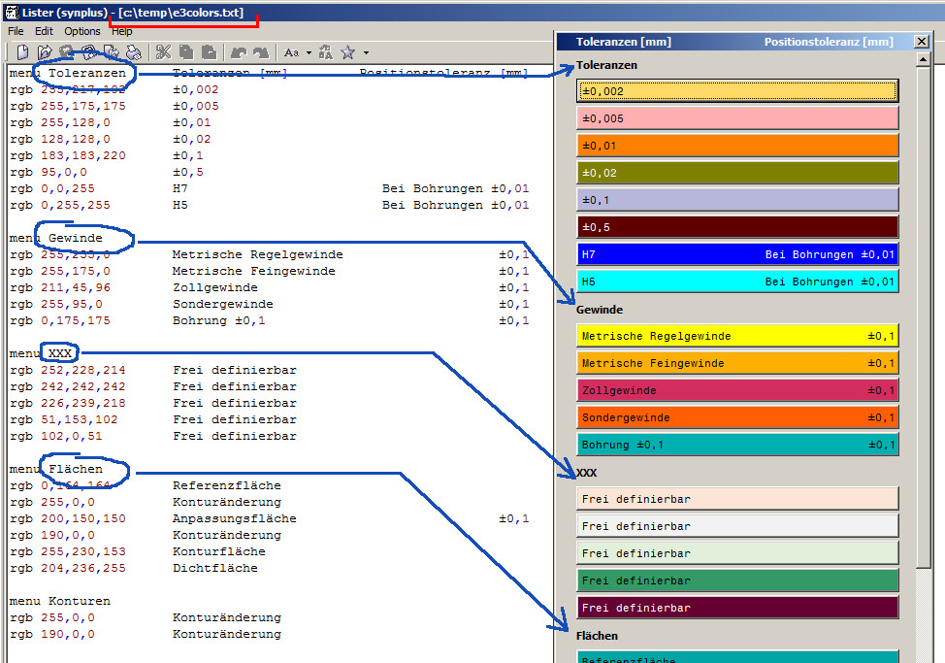The image size is (945, 663).
Task: Choose the orange Sondergewinde color button
Action: click(x=737, y=417)
